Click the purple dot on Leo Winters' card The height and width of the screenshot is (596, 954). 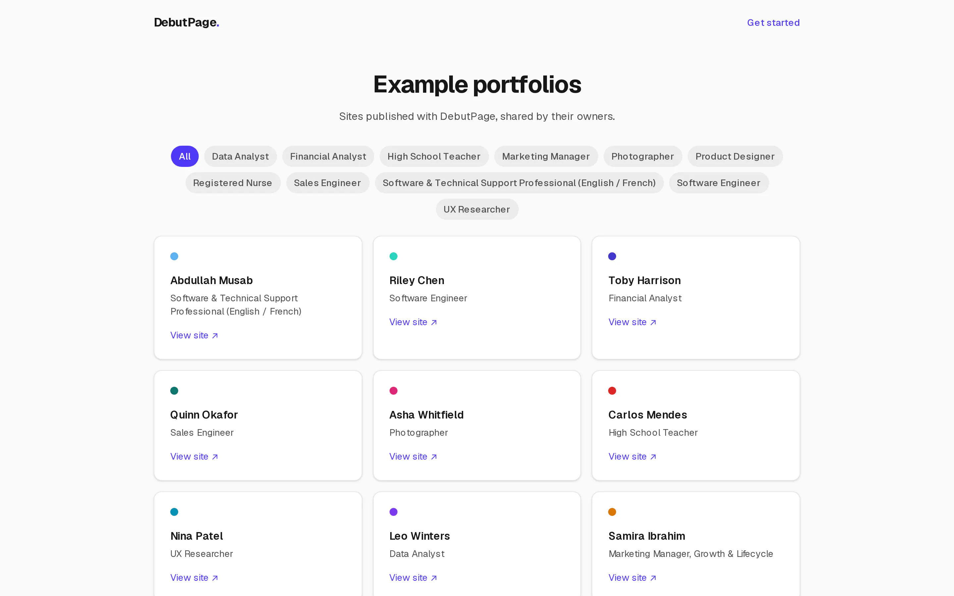point(394,512)
